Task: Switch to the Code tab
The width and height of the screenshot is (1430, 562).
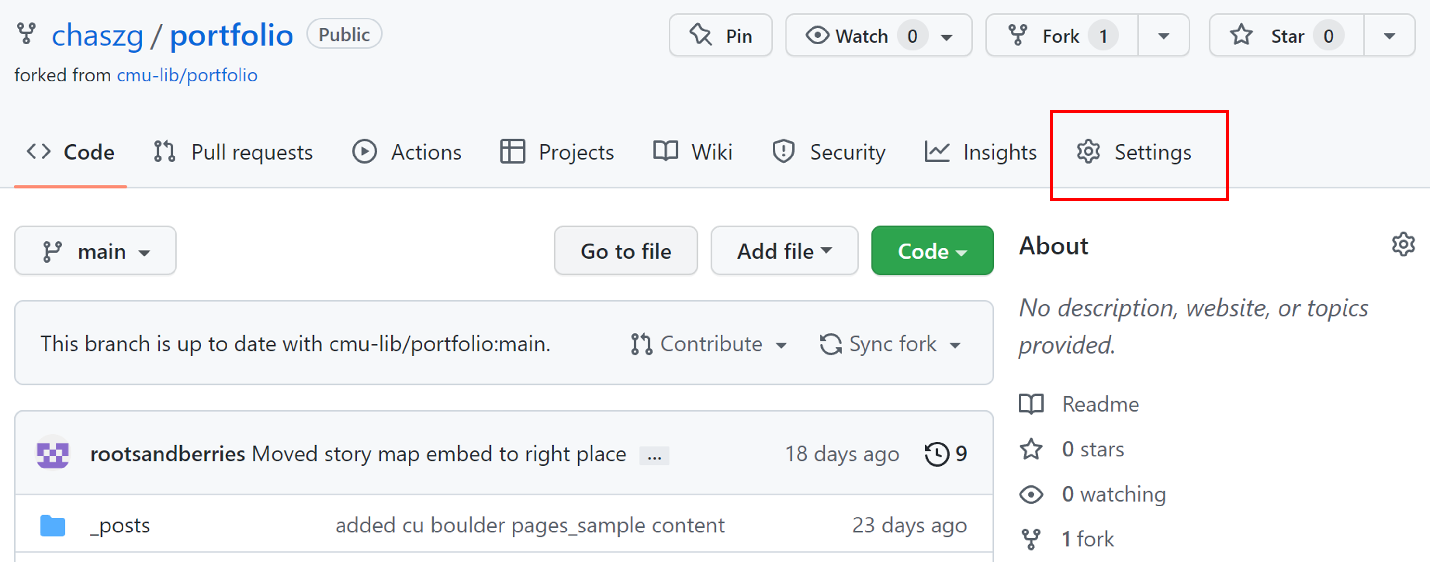Action: (71, 152)
